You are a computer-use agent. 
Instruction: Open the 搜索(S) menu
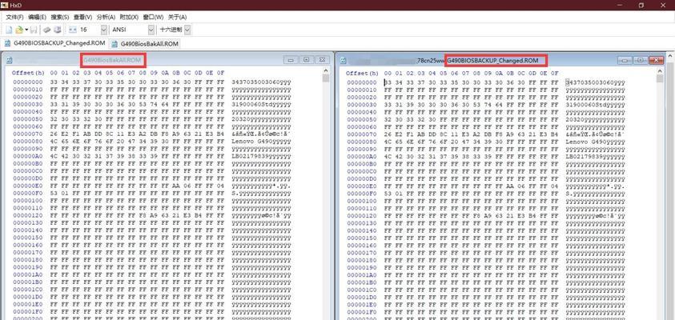60,18
